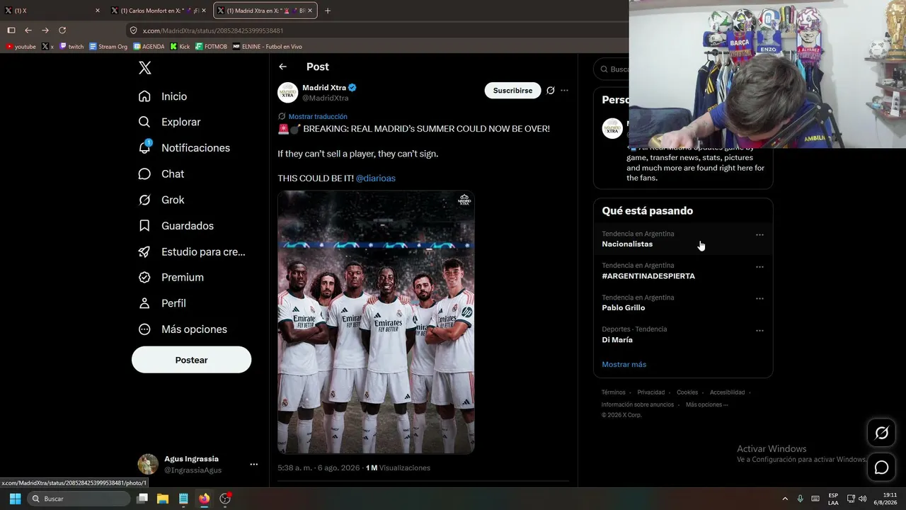Close the Madrid Xtra browser tab
This screenshot has height=510, width=906.
311,11
